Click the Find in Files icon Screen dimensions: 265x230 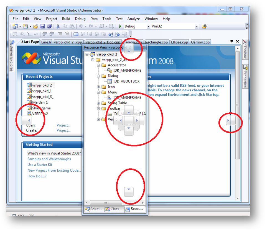click(204, 26)
